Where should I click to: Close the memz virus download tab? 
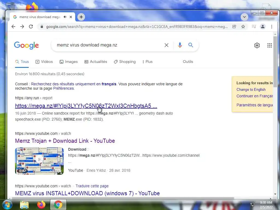[x=71, y=17]
